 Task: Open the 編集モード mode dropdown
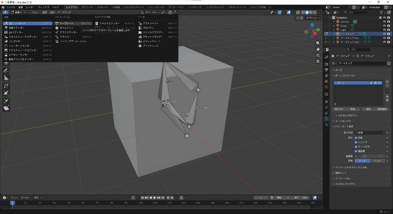20,12
